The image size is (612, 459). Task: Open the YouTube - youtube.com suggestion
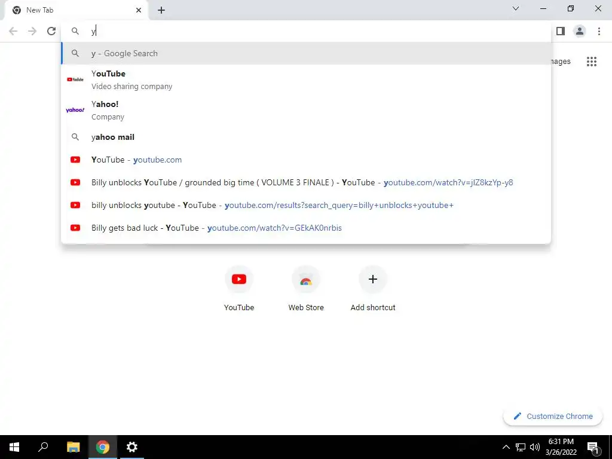tap(306, 160)
